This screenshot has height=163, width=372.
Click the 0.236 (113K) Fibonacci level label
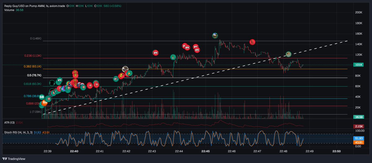pos(33,56)
